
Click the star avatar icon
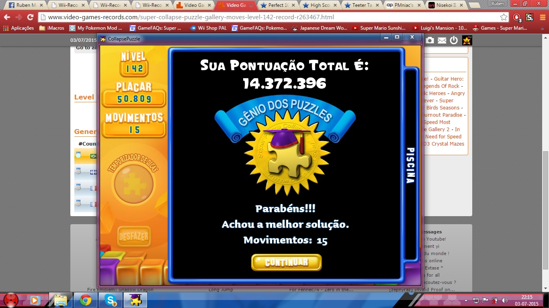pyautogui.click(x=467, y=40)
